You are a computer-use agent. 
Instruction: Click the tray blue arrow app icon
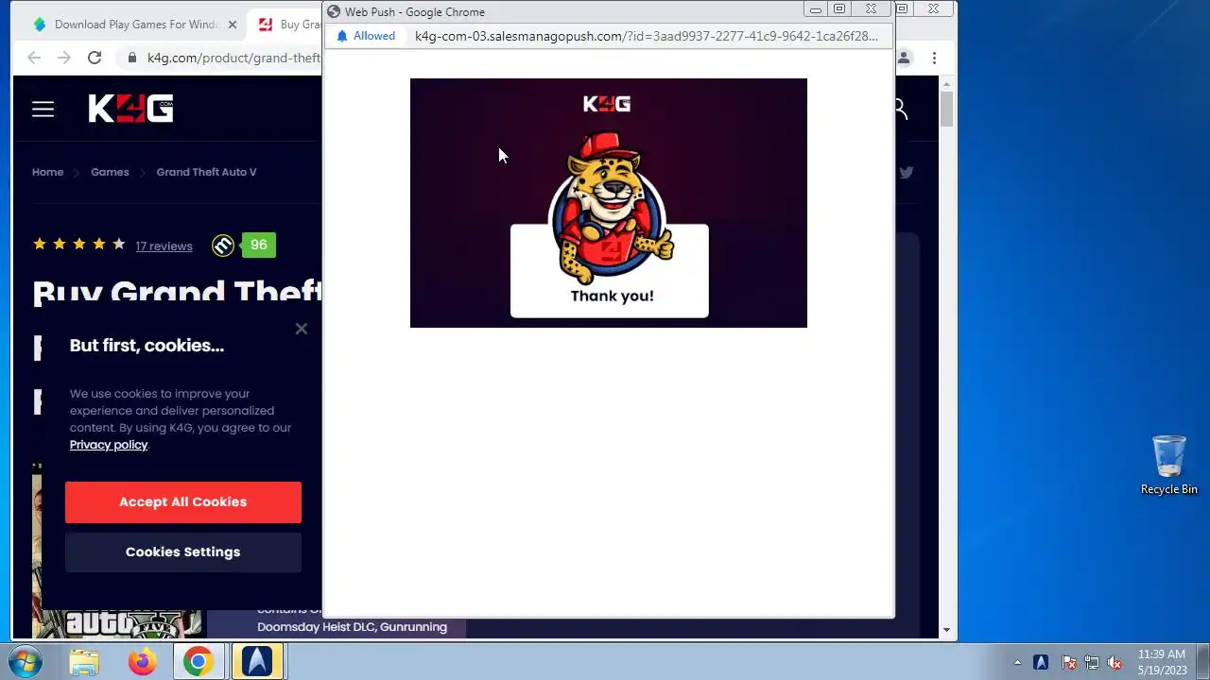point(1041,663)
